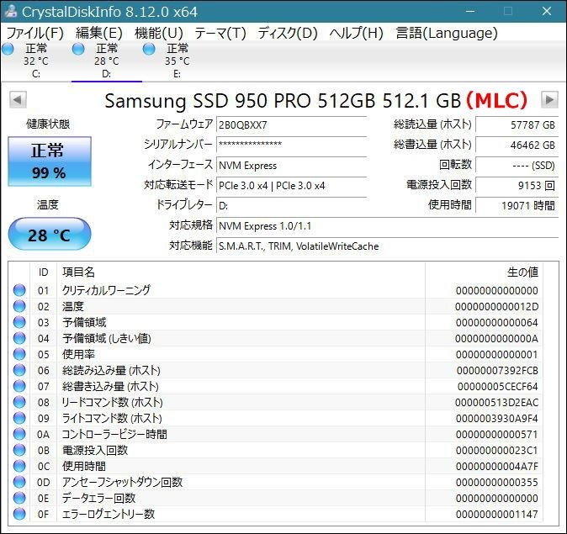This screenshot has width=567, height=534.
Task: Click the blue status orb for drive E:
Action: (x=149, y=49)
